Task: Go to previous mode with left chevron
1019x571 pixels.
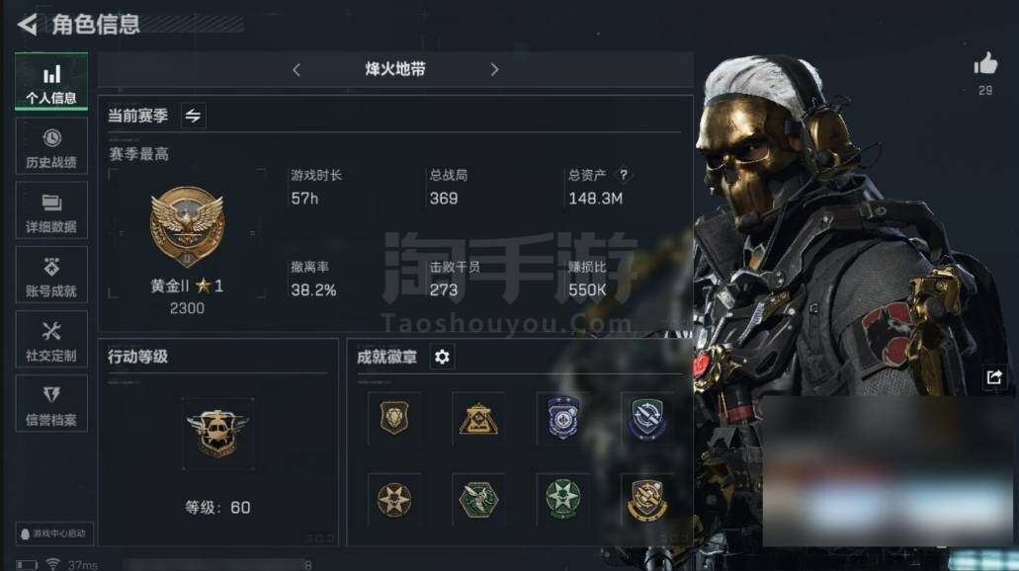Action: [x=297, y=69]
